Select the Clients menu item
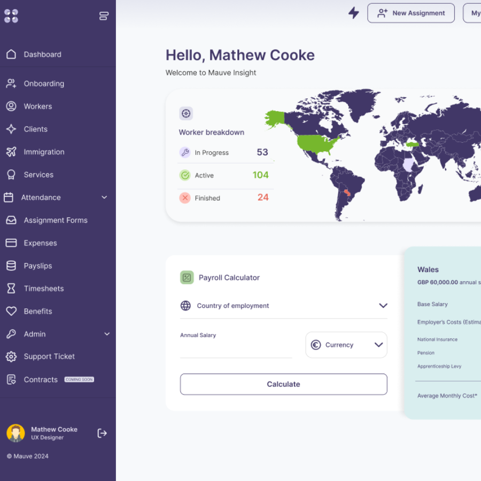This screenshot has height=481, width=481. coord(35,129)
